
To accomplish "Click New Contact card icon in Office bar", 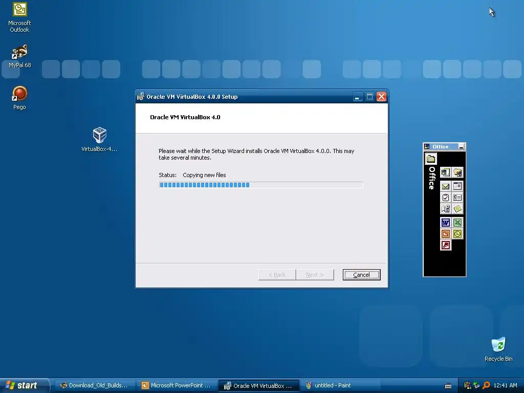I will click(x=457, y=198).
